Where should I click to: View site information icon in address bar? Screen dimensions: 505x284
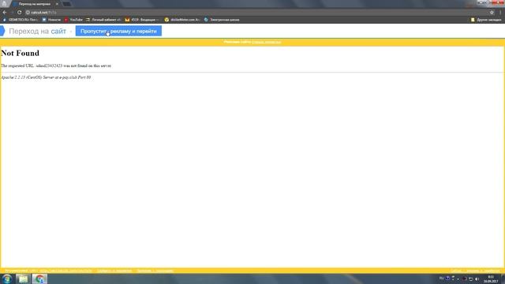[x=28, y=13]
